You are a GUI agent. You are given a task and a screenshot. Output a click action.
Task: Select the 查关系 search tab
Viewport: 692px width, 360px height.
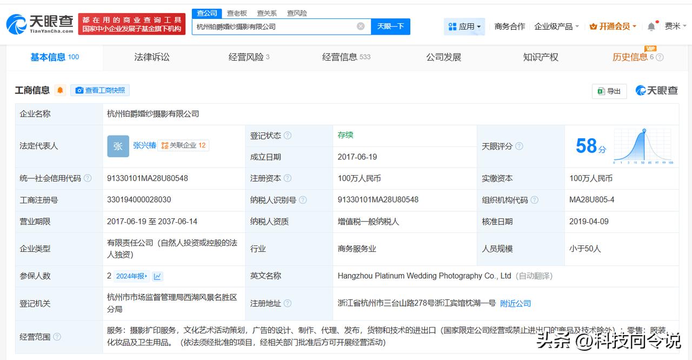coord(267,14)
